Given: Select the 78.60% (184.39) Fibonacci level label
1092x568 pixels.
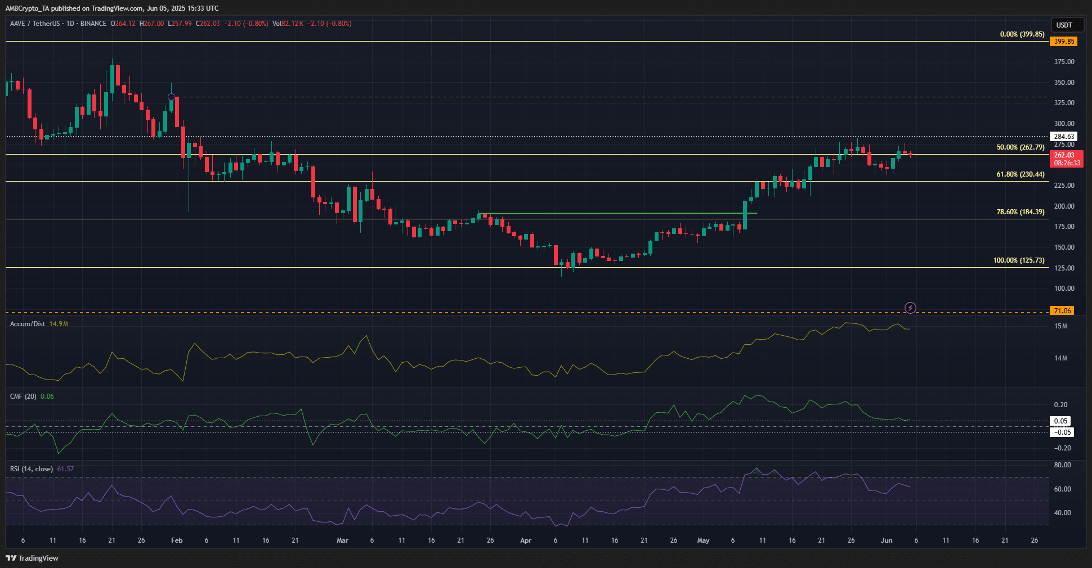Looking at the screenshot, I should (x=1020, y=212).
